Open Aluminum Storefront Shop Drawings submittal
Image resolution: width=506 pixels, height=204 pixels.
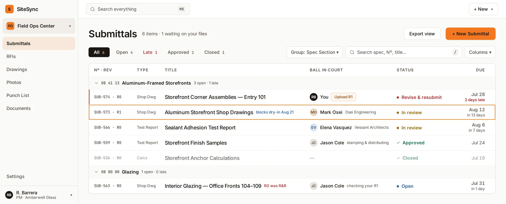(209, 112)
